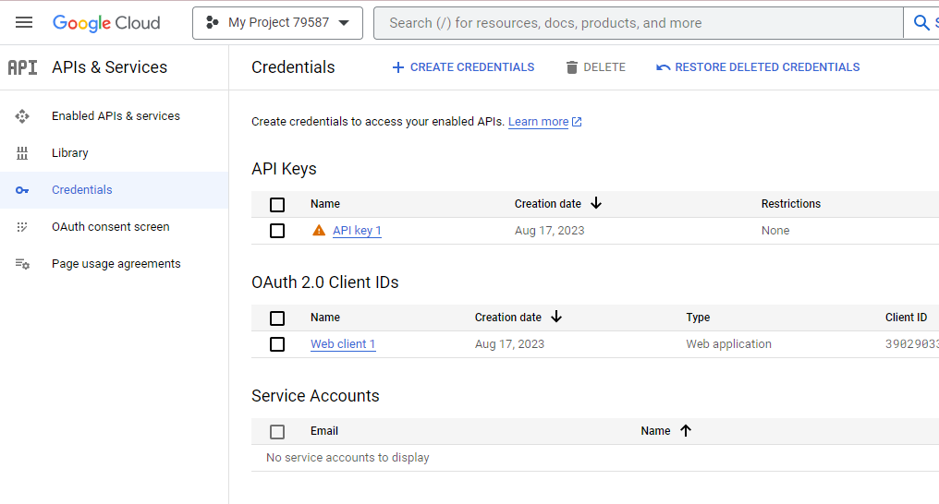The height and width of the screenshot is (504, 939).
Task: Click the search resources input field
Action: (x=639, y=23)
